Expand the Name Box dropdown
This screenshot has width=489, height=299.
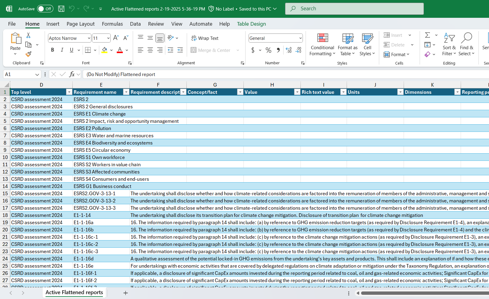coord(37,75)
